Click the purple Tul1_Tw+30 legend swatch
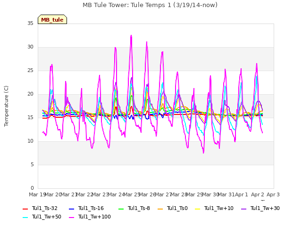Viewport: 302px width, 226px height. pyautogui.click(x=243, y=209)
